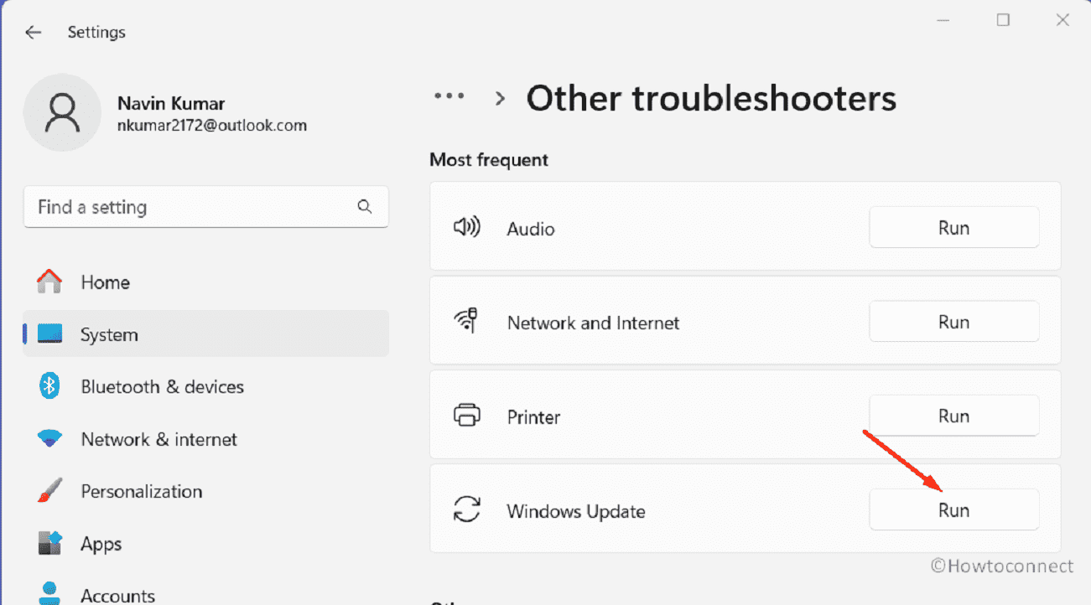Click the Network and Internet label

[x=594, y=323]
